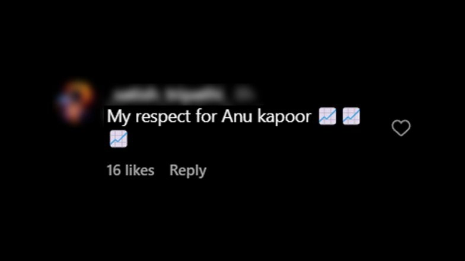Click the word "respect" in the comment
The image size is (465, 261).
(163, 117)
